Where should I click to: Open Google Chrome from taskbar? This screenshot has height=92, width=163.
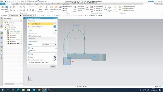[39, 90]
